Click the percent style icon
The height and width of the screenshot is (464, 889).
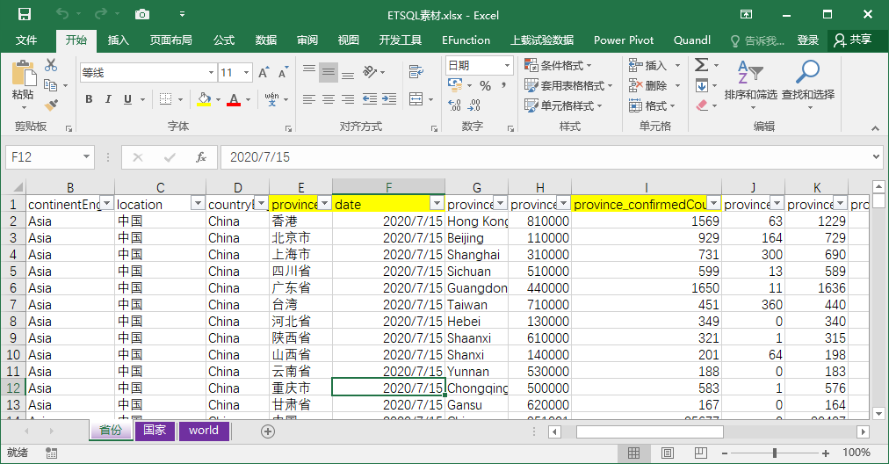point(485,85)
